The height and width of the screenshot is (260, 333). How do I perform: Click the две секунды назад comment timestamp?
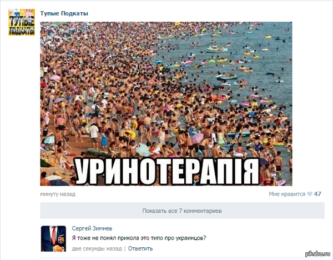(97, 248)
